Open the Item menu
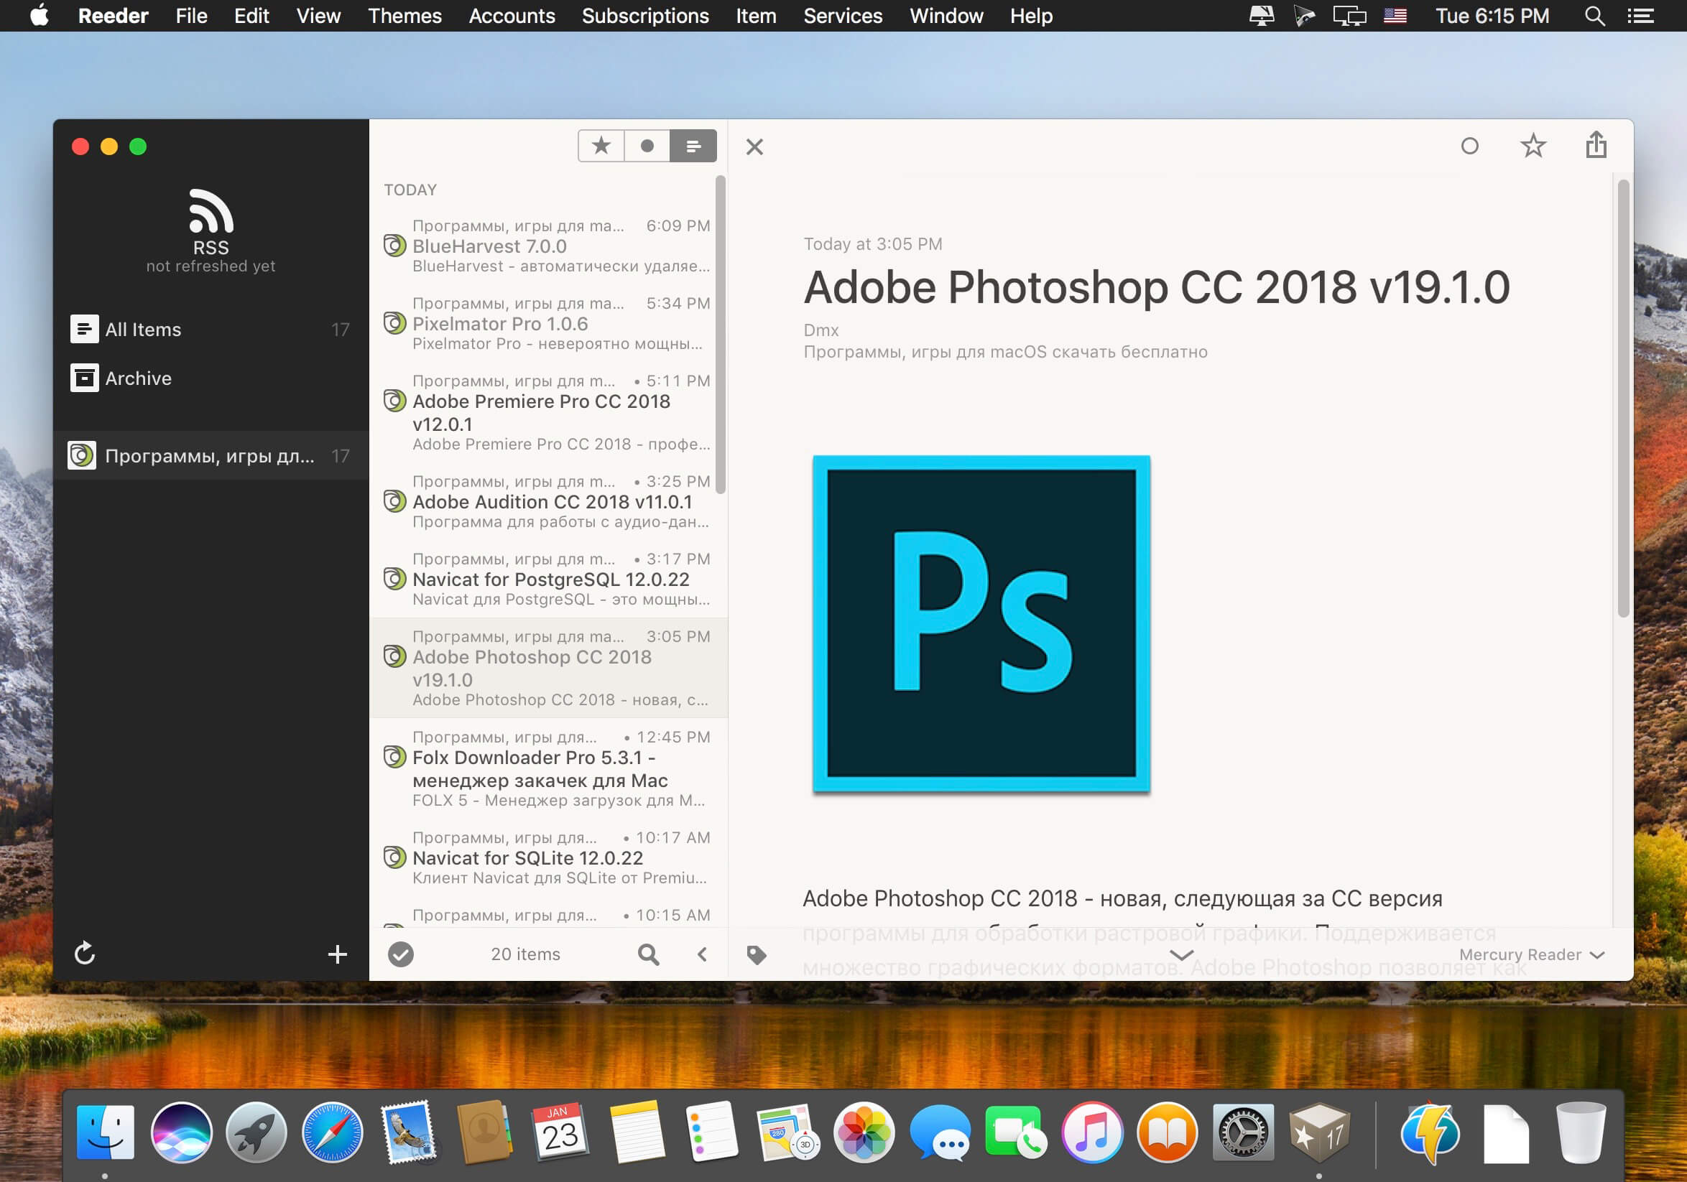Screen dimensions: 1687x1182 point(756,15)
